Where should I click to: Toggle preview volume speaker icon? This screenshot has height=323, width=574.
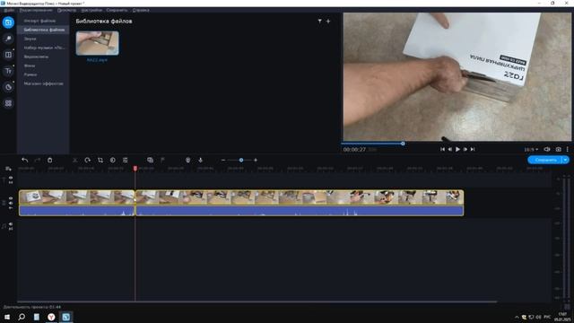[x=547, y=150]
